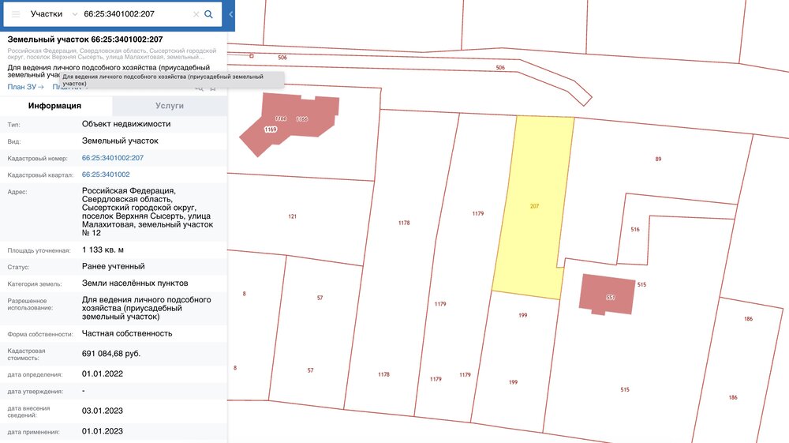Click the date 03.01.2023
The image size is (789, 443).
102,411
